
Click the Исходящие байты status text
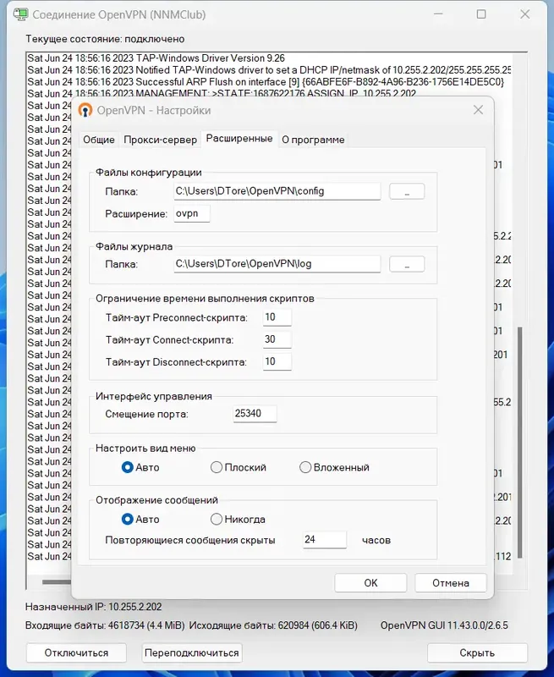(273, 625)
